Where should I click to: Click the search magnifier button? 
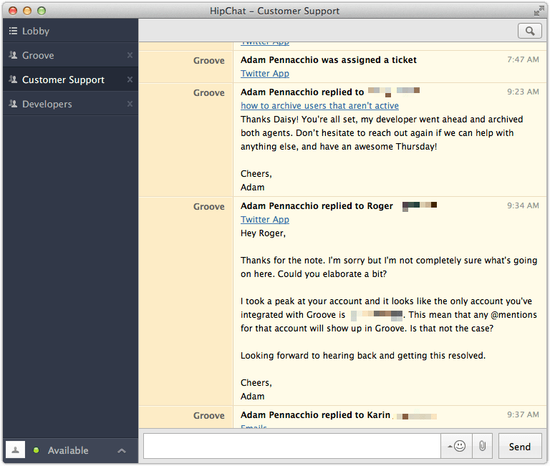[x=529, y=31]
